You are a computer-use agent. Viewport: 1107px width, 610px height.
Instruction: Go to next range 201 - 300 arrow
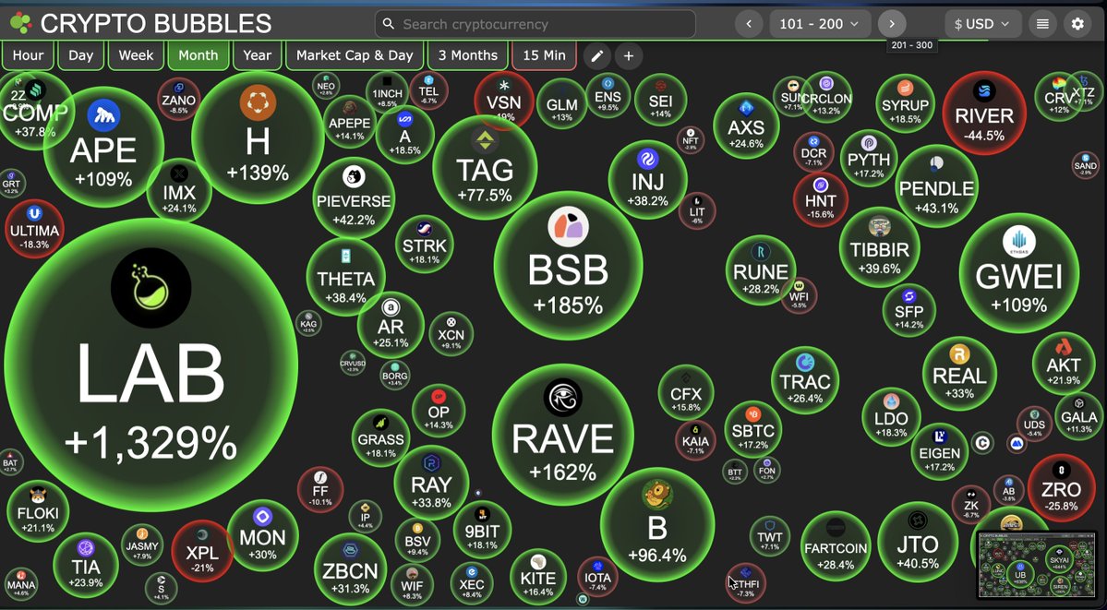click(892, 24)
